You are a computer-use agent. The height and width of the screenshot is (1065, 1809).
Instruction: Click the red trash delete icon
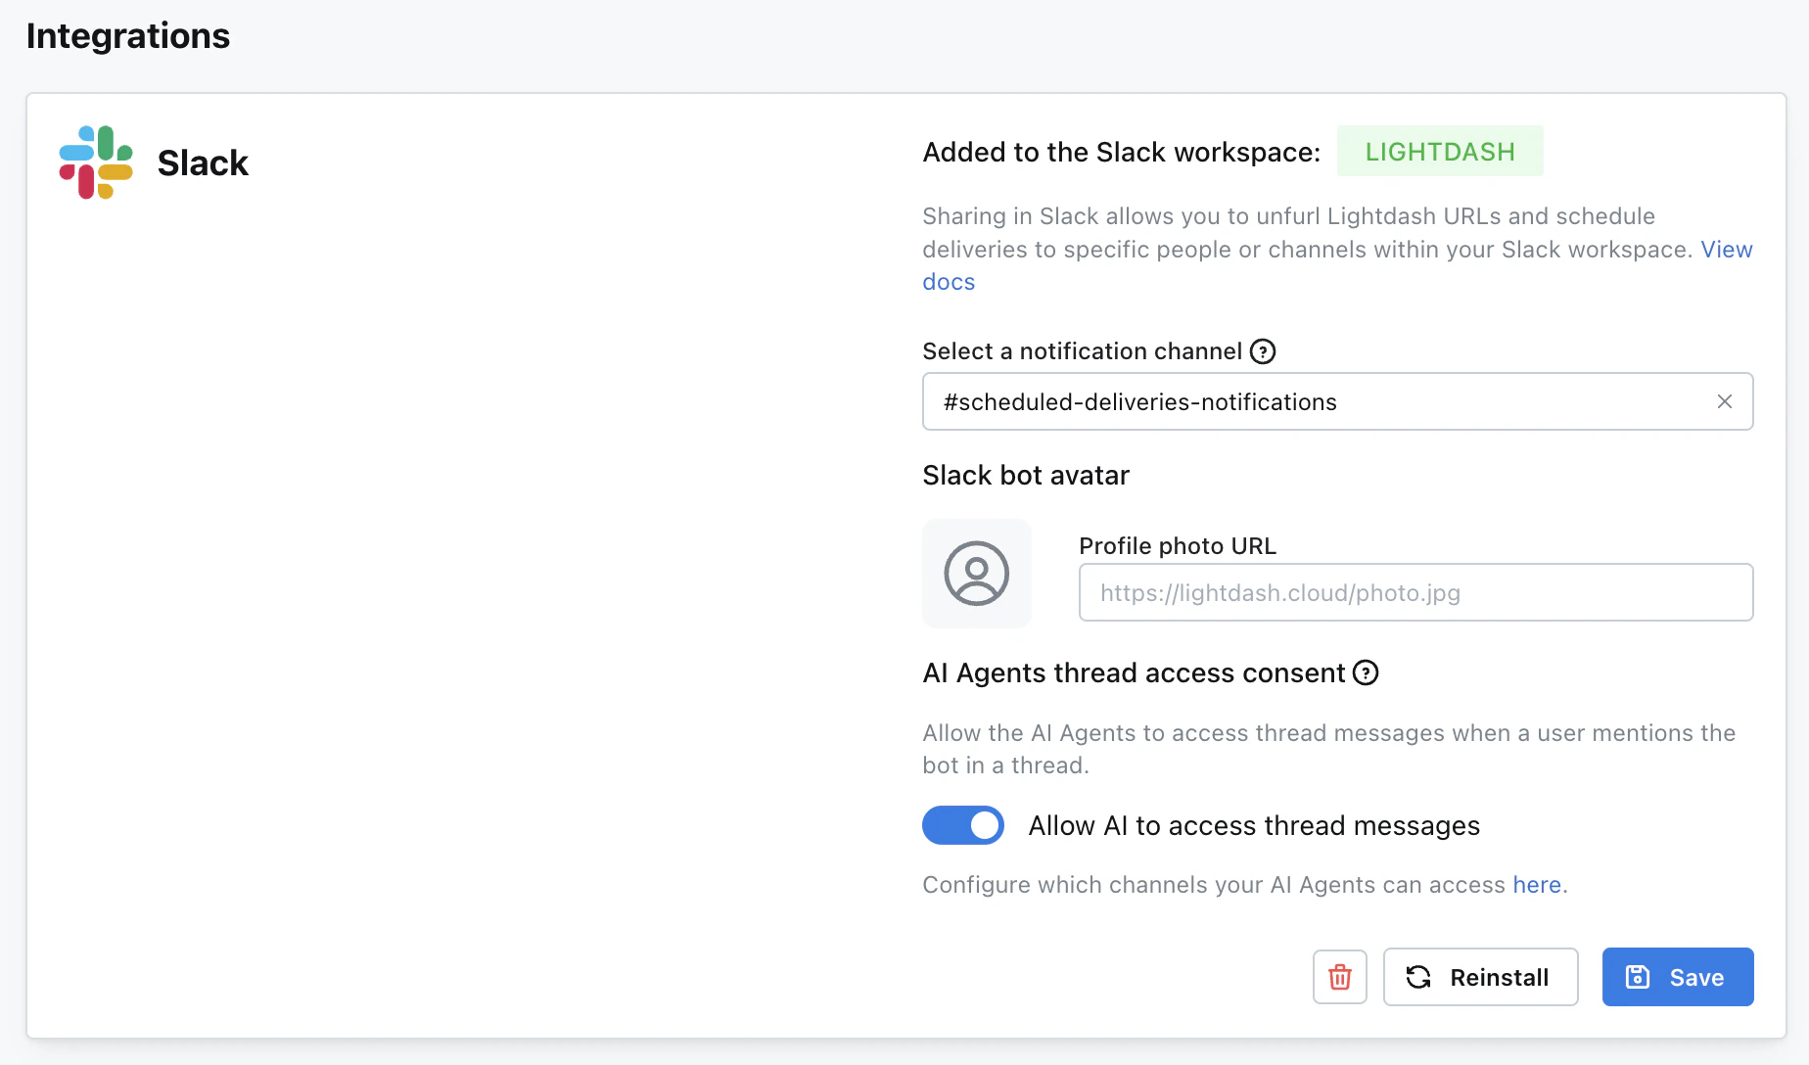[x=1339, y=977]
